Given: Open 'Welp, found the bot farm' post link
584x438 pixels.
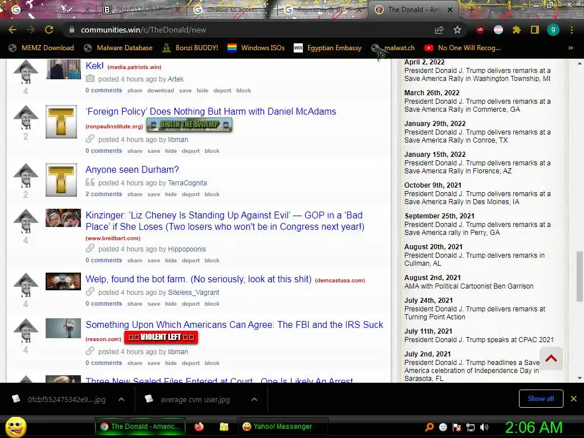Looking at the screenshot, I should click(x=198, y=279).
